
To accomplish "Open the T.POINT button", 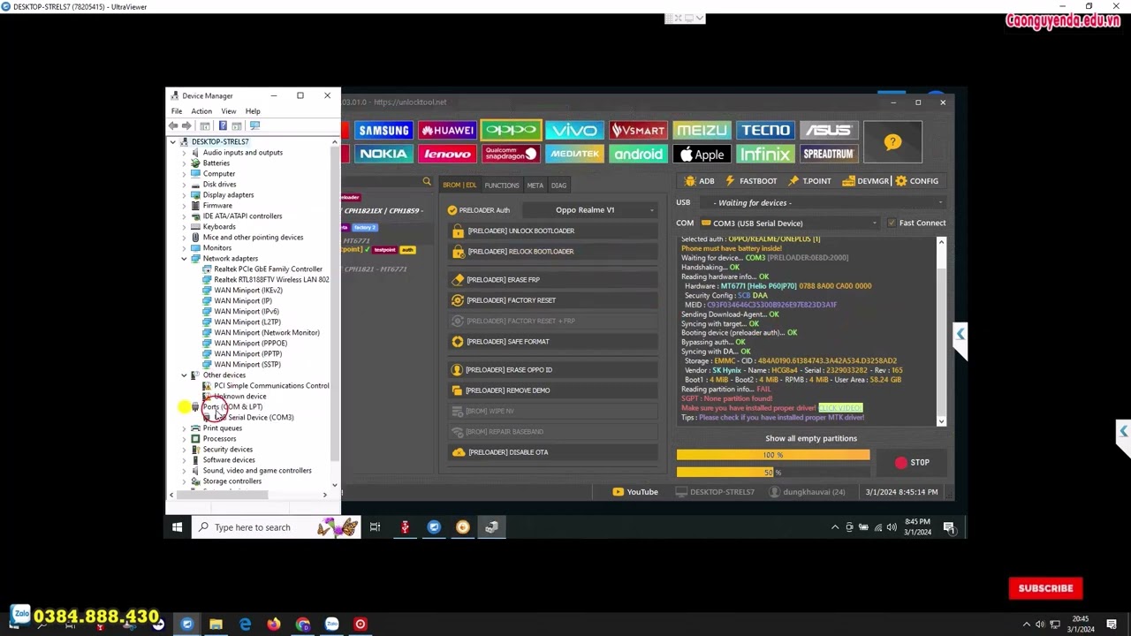I will click(x=809, y=181).
